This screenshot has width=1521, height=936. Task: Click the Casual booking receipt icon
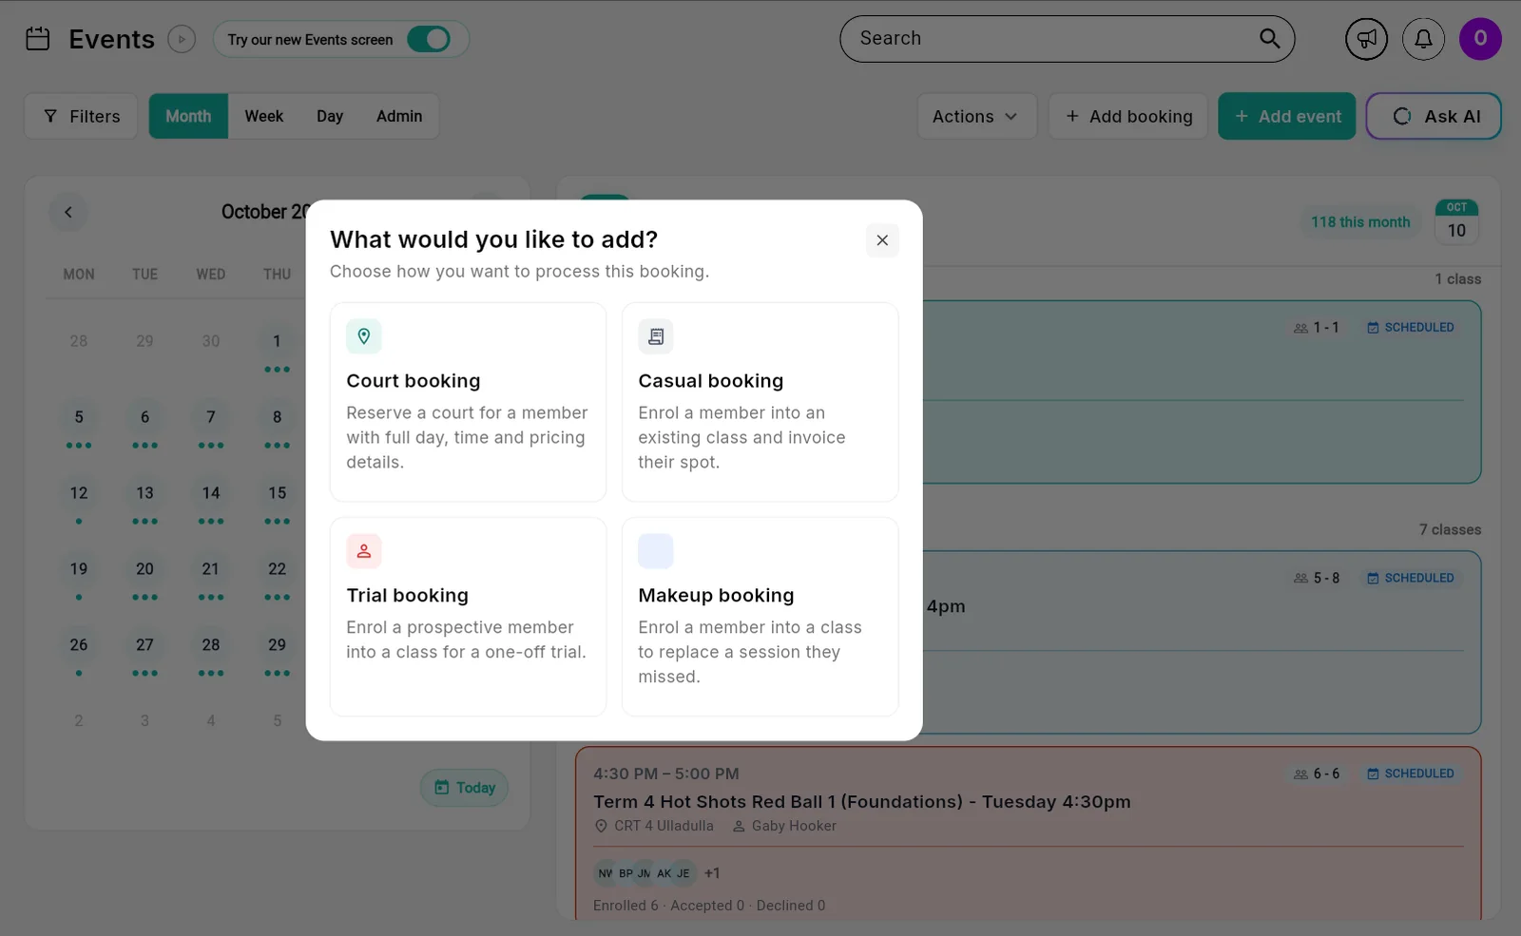point(656,336)
